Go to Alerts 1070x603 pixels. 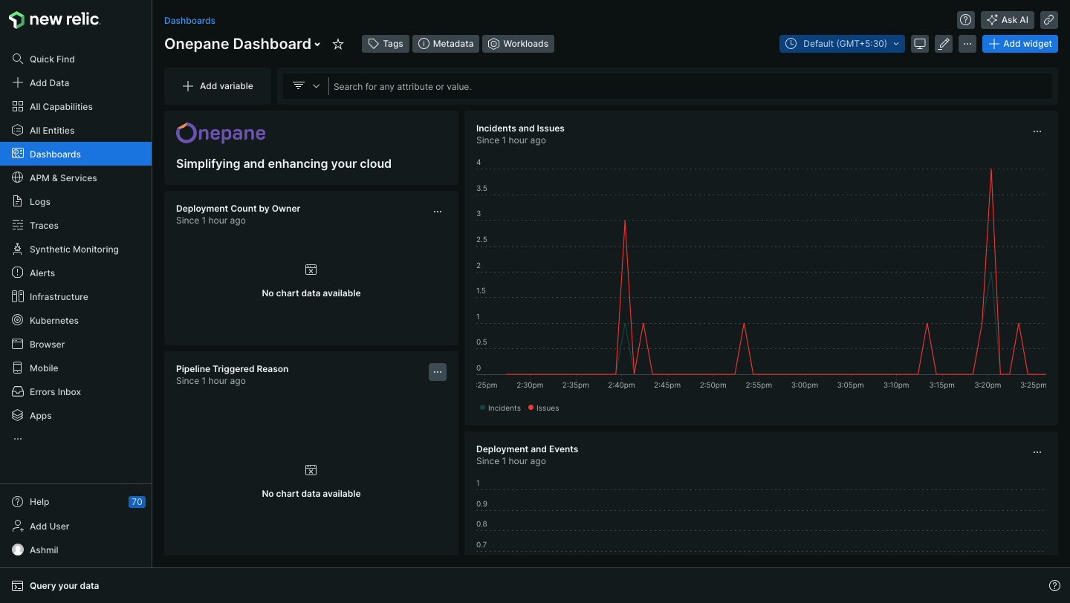point(76,273)
